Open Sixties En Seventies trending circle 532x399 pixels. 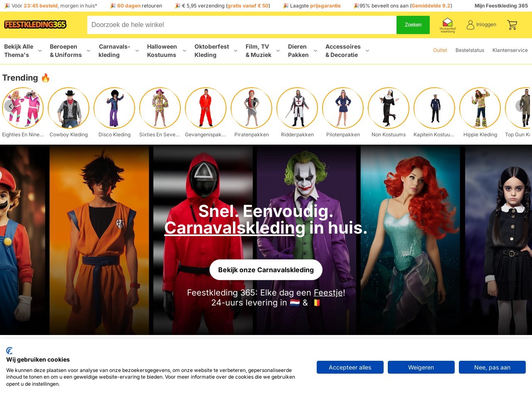[160, 108]
